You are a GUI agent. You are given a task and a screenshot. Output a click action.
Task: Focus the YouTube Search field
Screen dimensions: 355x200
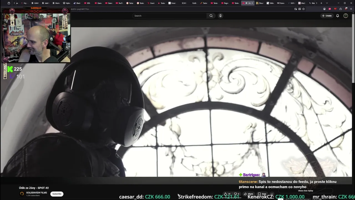pyautogui.click(x=169, y=16)
